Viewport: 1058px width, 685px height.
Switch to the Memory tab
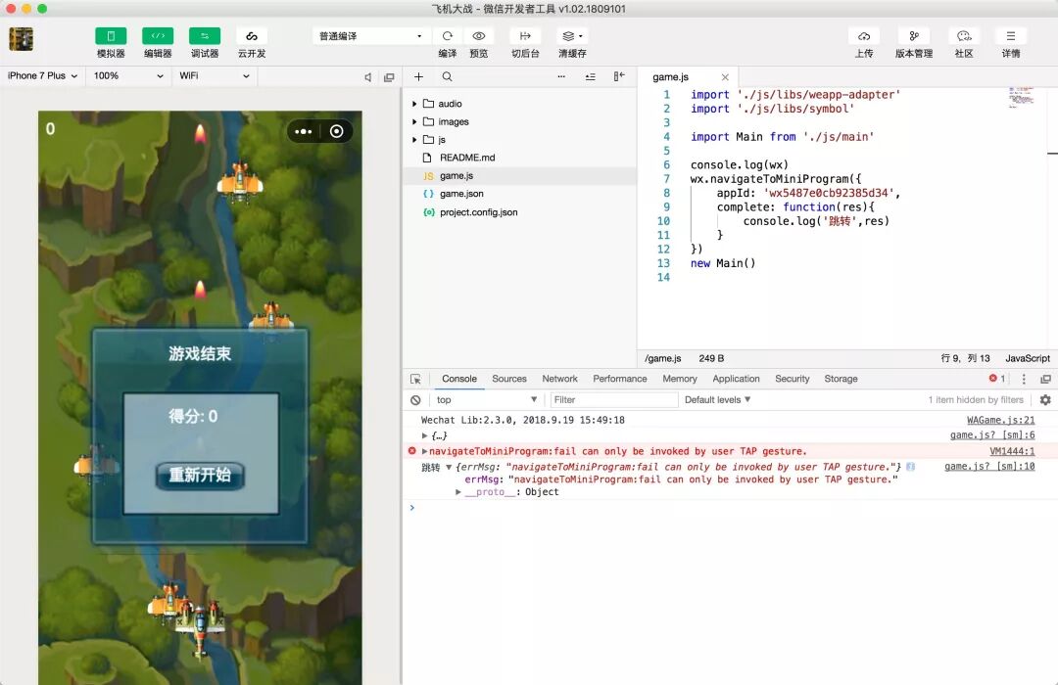pyautogui.click(x=680, y=379)
